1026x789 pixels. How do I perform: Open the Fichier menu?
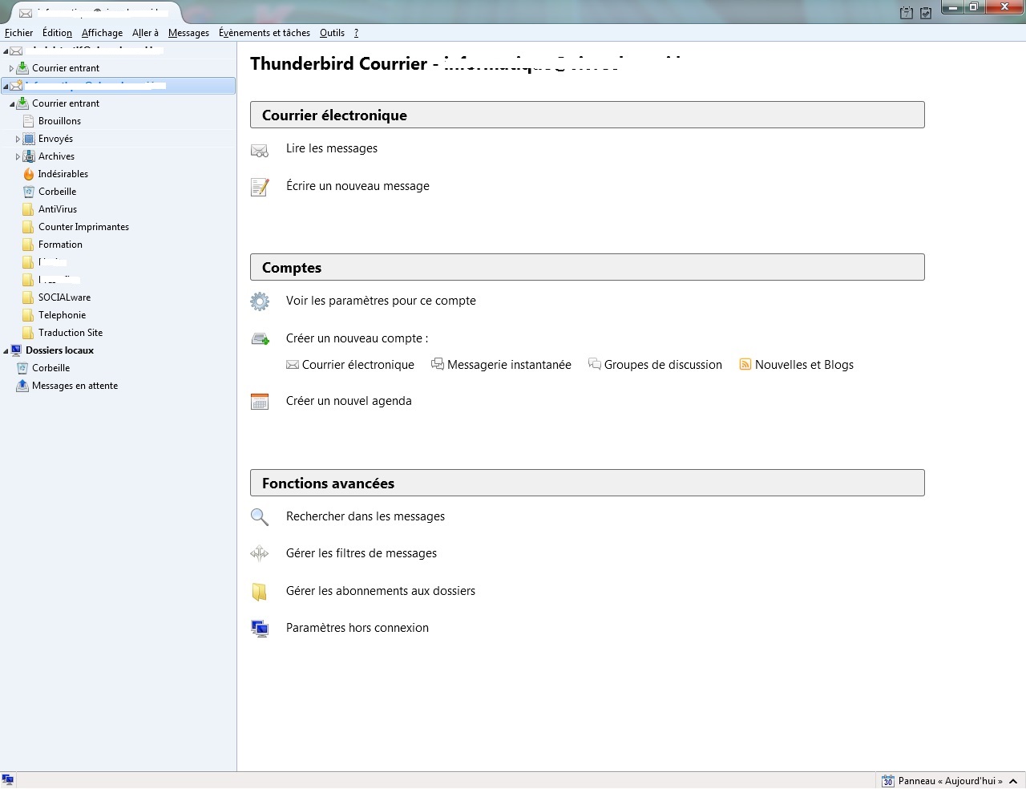(x=18, y=33)
